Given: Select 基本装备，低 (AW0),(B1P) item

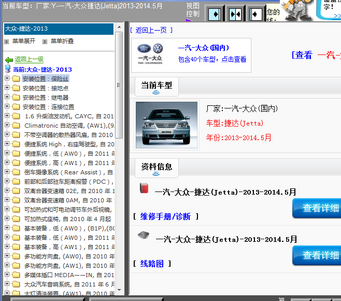Looking at the screenshot, I should click(x=69, y=228).
